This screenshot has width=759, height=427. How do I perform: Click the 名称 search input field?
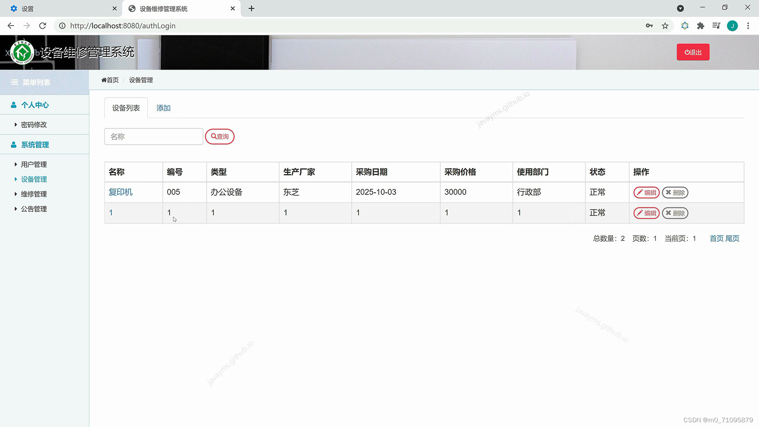tap(153, 136)
